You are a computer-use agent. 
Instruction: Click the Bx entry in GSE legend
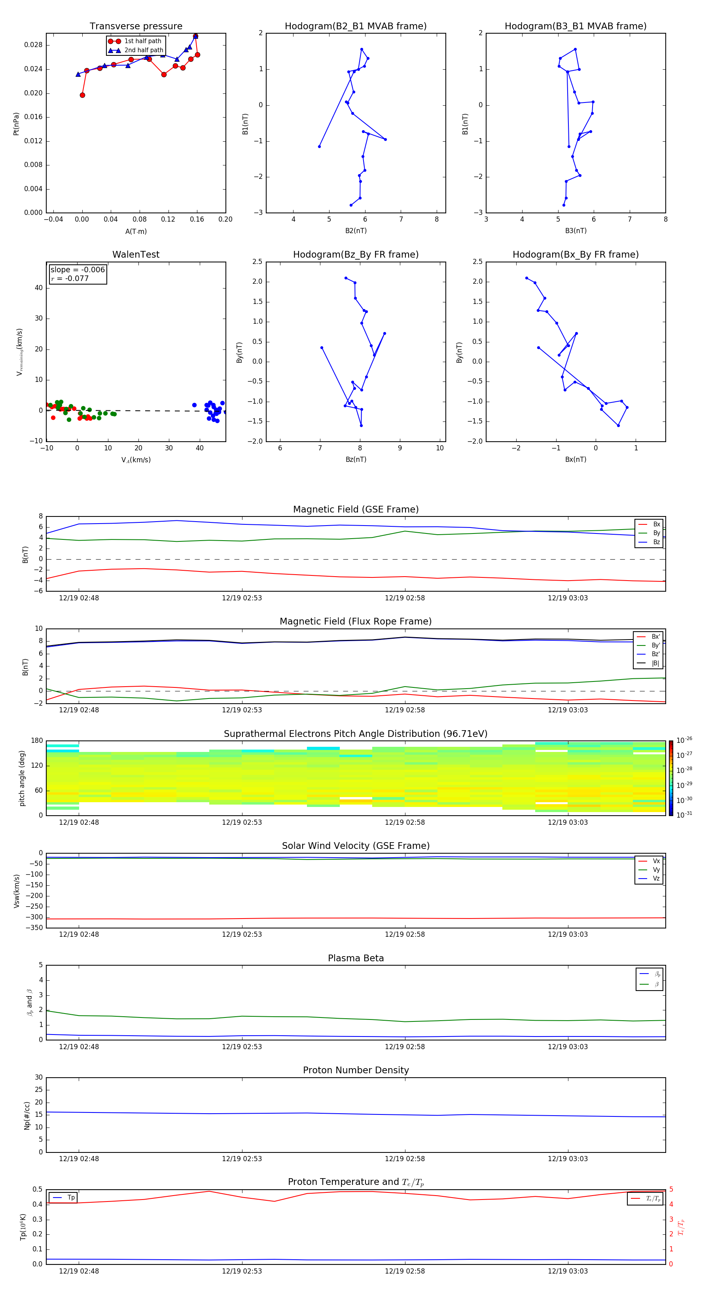[x=649, y=525]
